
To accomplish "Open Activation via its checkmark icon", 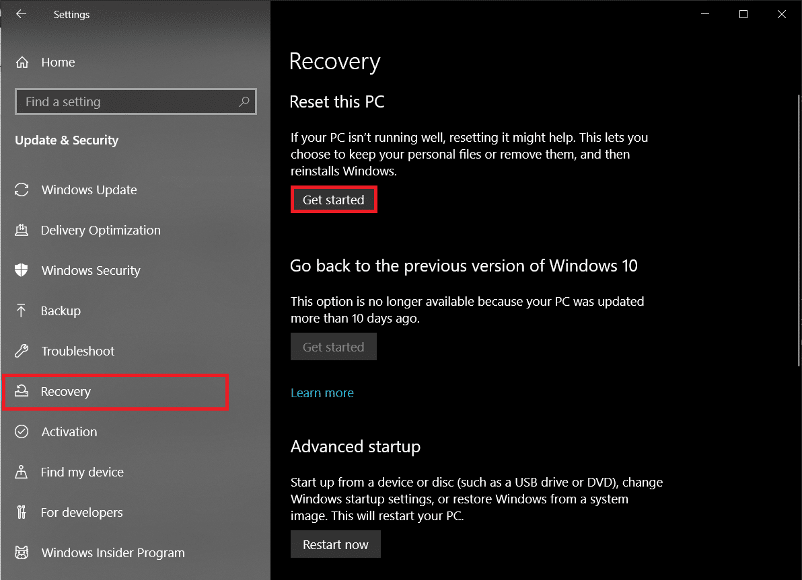I will 22,431.
